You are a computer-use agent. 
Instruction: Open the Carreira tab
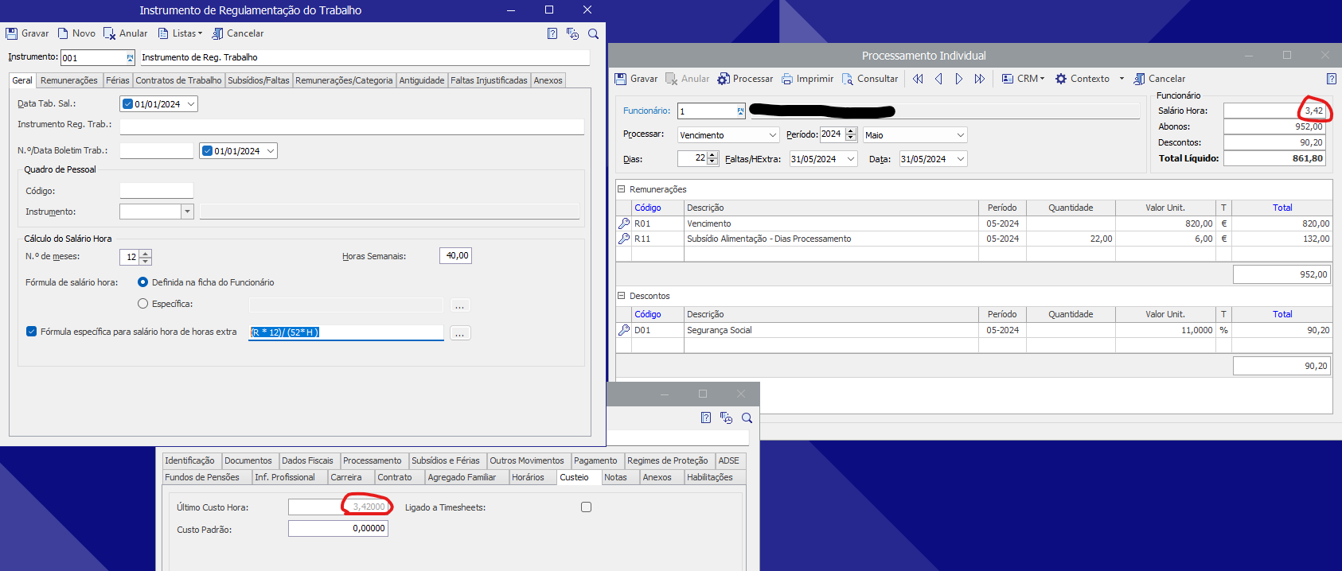(346, 477)
